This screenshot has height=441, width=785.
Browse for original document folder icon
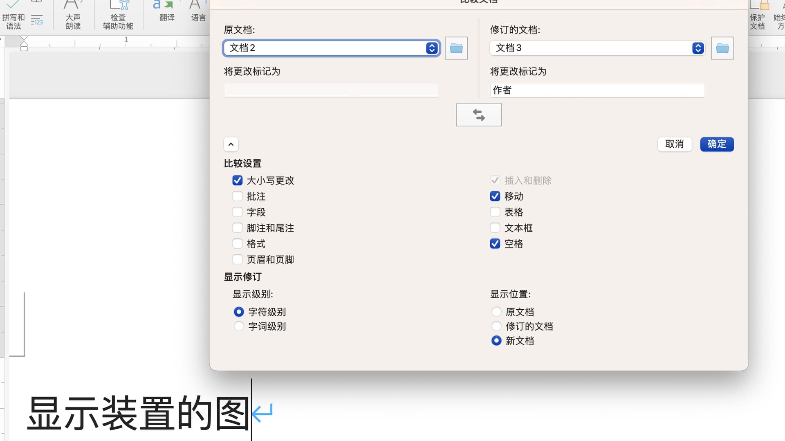[456, 48]
